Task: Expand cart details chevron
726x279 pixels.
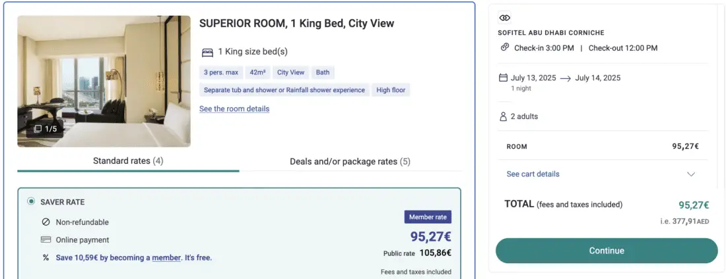Action: 691,174
